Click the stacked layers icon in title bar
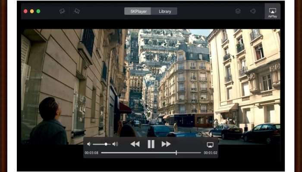 click(238, 11)
